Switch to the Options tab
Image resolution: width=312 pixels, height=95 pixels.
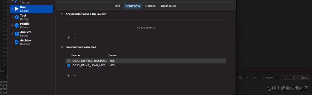click(x=150, y=6)
